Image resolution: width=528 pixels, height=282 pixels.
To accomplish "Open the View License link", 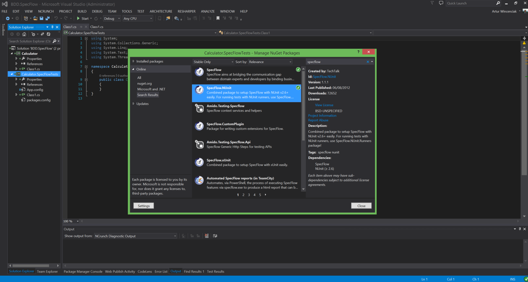I will (x=324, y=105).
